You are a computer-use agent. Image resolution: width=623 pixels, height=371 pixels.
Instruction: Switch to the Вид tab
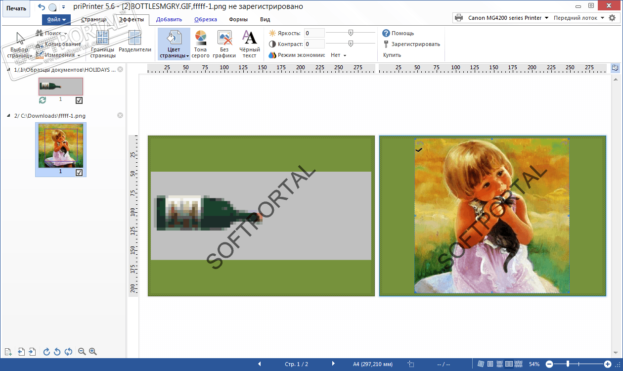[x=265, y=19]
